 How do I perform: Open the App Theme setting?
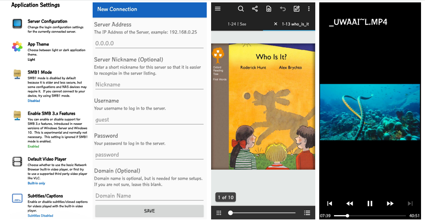[x=50, y=52]
